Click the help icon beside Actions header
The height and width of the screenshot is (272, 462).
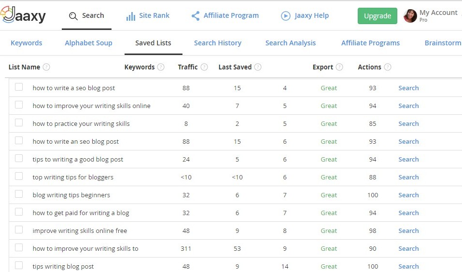coord(388,67)
